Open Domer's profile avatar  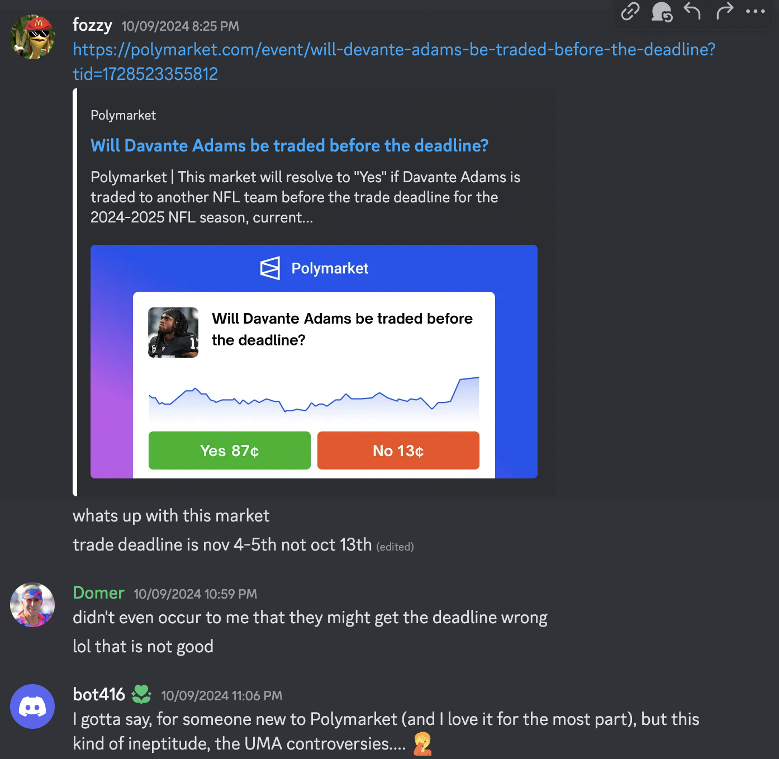[32, 605]
